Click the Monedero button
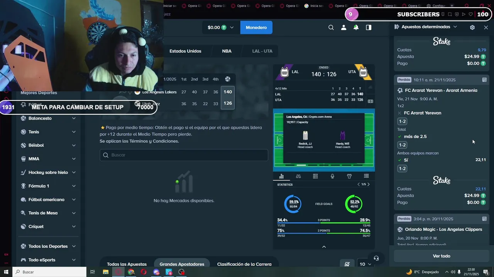Viewport: 494px width, 277px height. (256, 27)
